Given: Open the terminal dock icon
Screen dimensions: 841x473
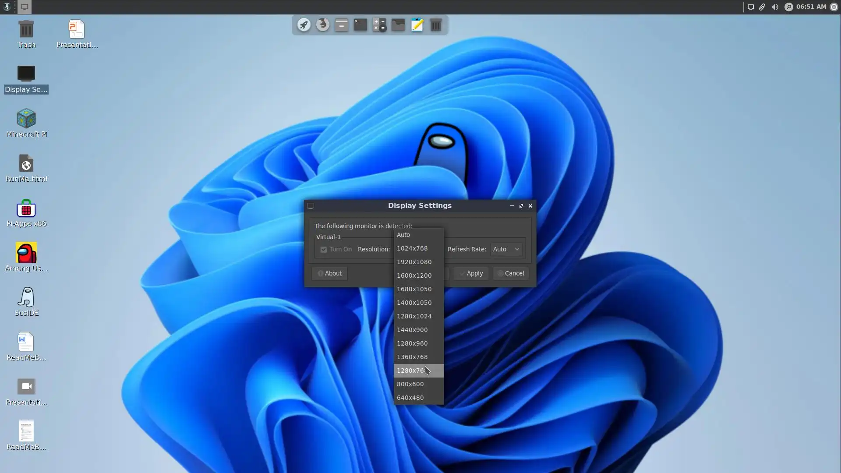Looking at the screenshot, I should click(x=360, y=25).
